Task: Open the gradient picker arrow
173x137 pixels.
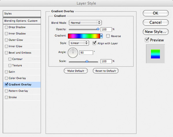Action: [101, 36]
